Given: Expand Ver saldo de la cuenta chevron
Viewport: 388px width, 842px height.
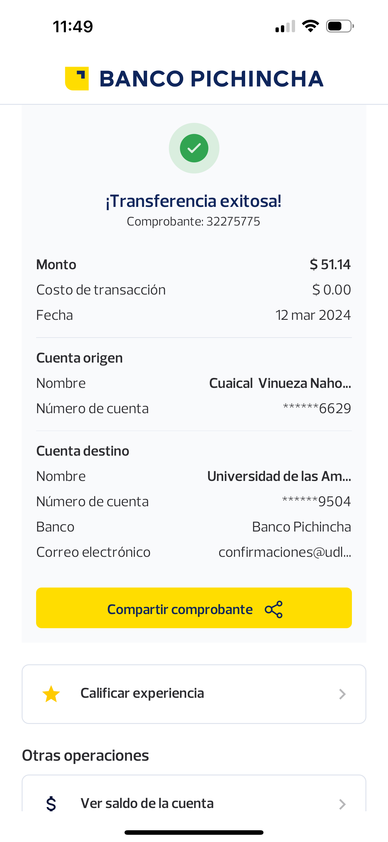Looking at the screenshot, I should 342,804.
